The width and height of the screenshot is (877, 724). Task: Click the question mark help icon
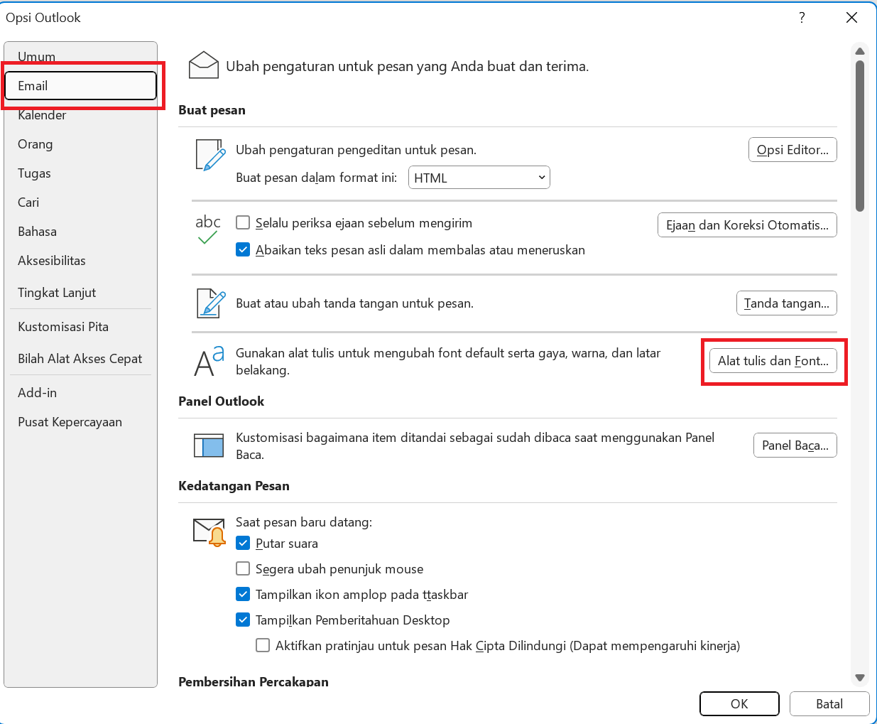(x=802, y=18)
